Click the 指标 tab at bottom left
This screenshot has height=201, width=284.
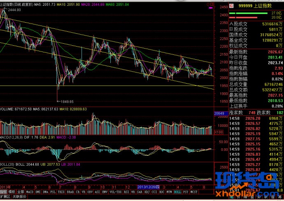coord(4,192)
